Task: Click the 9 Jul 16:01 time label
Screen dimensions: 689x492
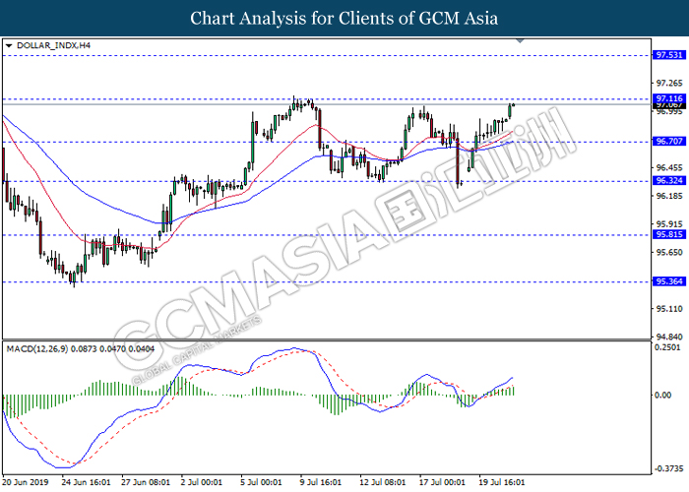Action: tap(321, 482)
